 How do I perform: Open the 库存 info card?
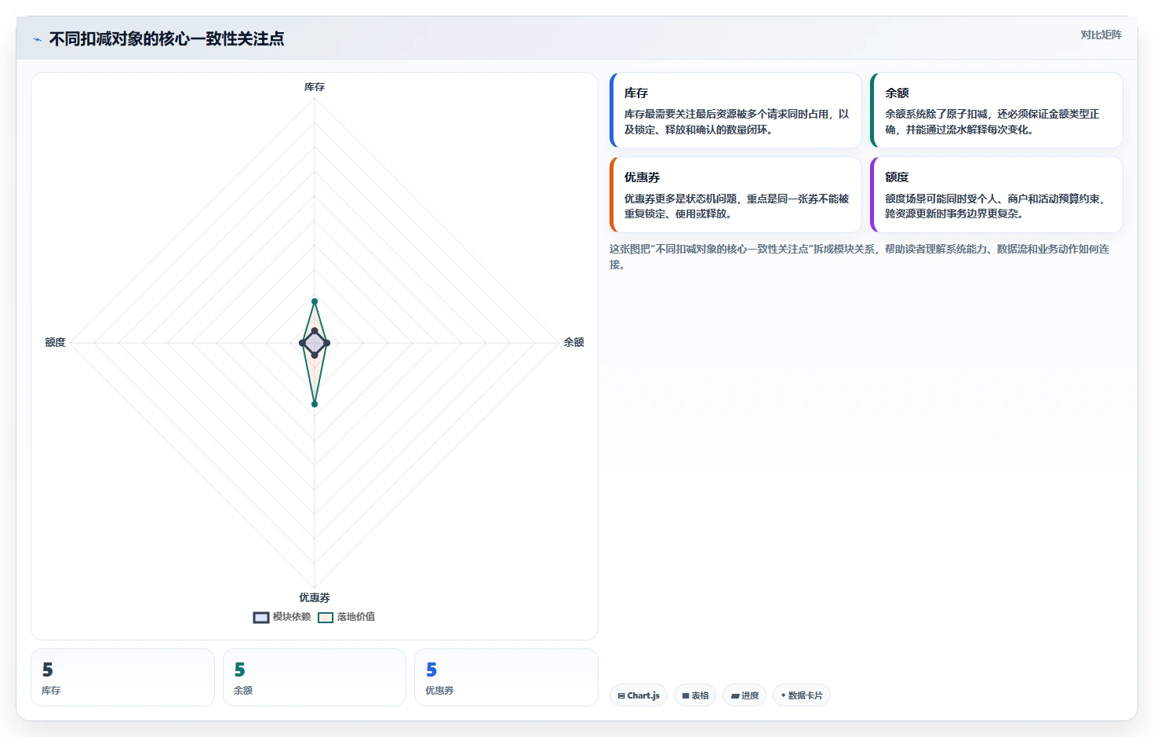pyautogui.click(x=735, y=110)
